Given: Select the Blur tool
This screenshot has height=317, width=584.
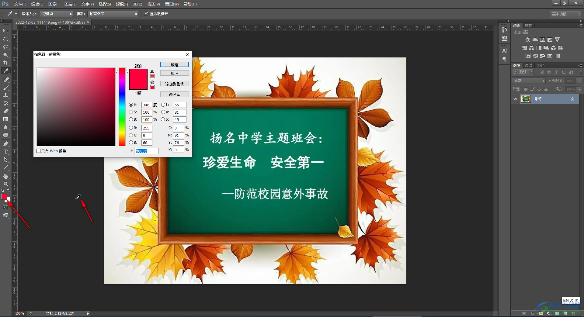Looking at the screenshot, I should [5, 127].
